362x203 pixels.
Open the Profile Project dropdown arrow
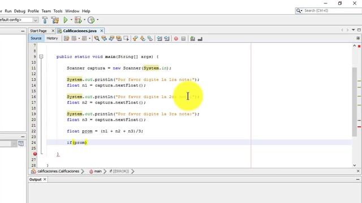tap(98, 20)
